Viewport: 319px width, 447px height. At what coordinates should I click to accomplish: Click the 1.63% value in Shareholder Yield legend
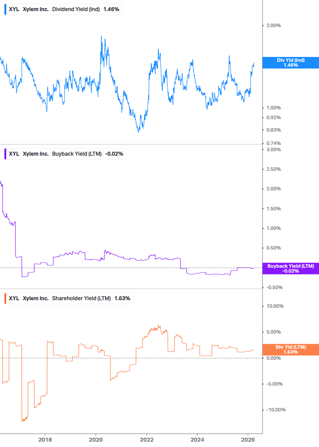coord(122,298)
